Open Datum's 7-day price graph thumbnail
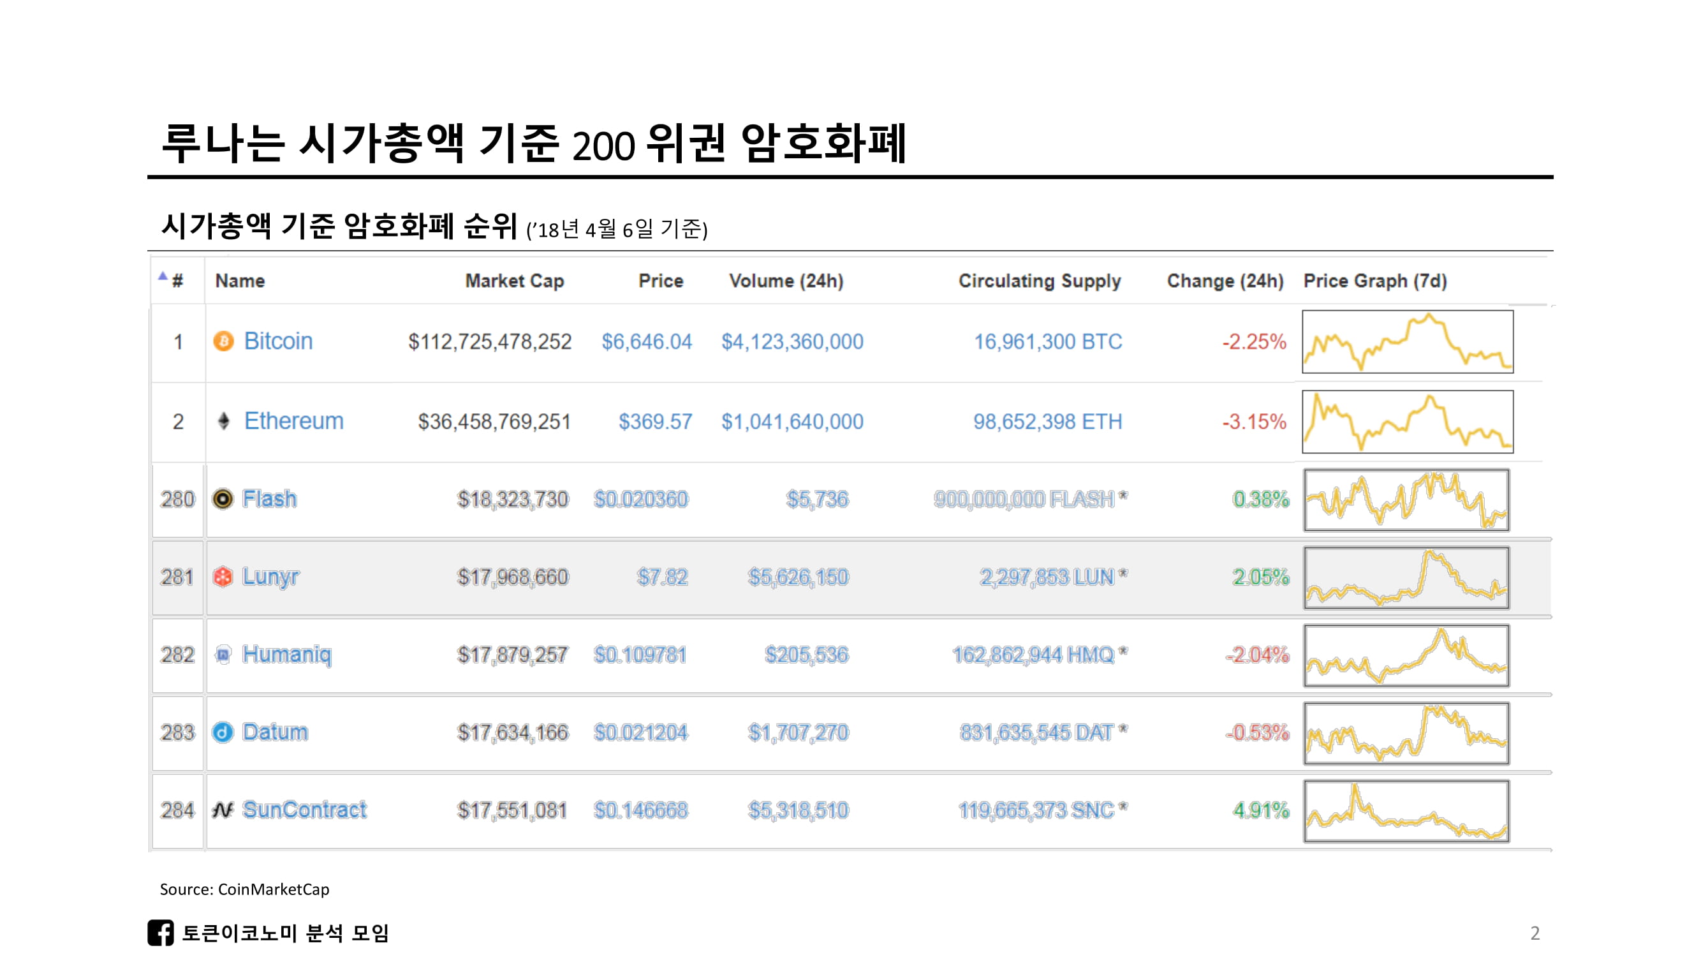1701x957 pixels. [x=1406, y=734]
